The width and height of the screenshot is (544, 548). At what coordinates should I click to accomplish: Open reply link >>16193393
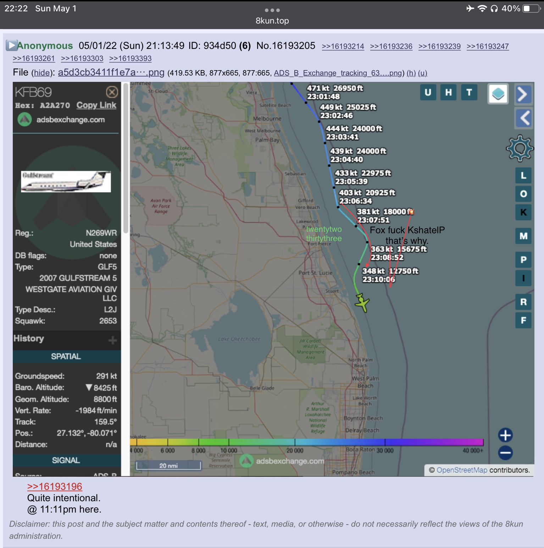coord(130,58)
